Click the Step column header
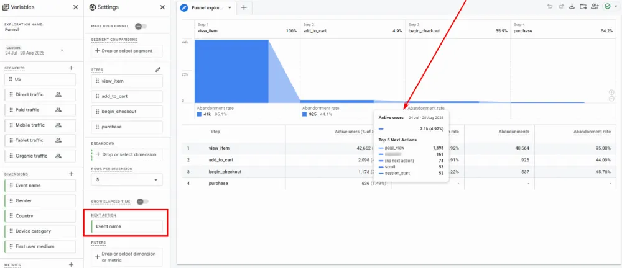This screenshot has width=622, height=268. [215, 132]
